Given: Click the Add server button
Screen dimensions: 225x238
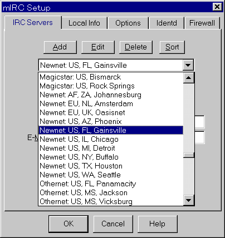Looking at the screenshot, I should pyautogui.click(x=60, y=47).
